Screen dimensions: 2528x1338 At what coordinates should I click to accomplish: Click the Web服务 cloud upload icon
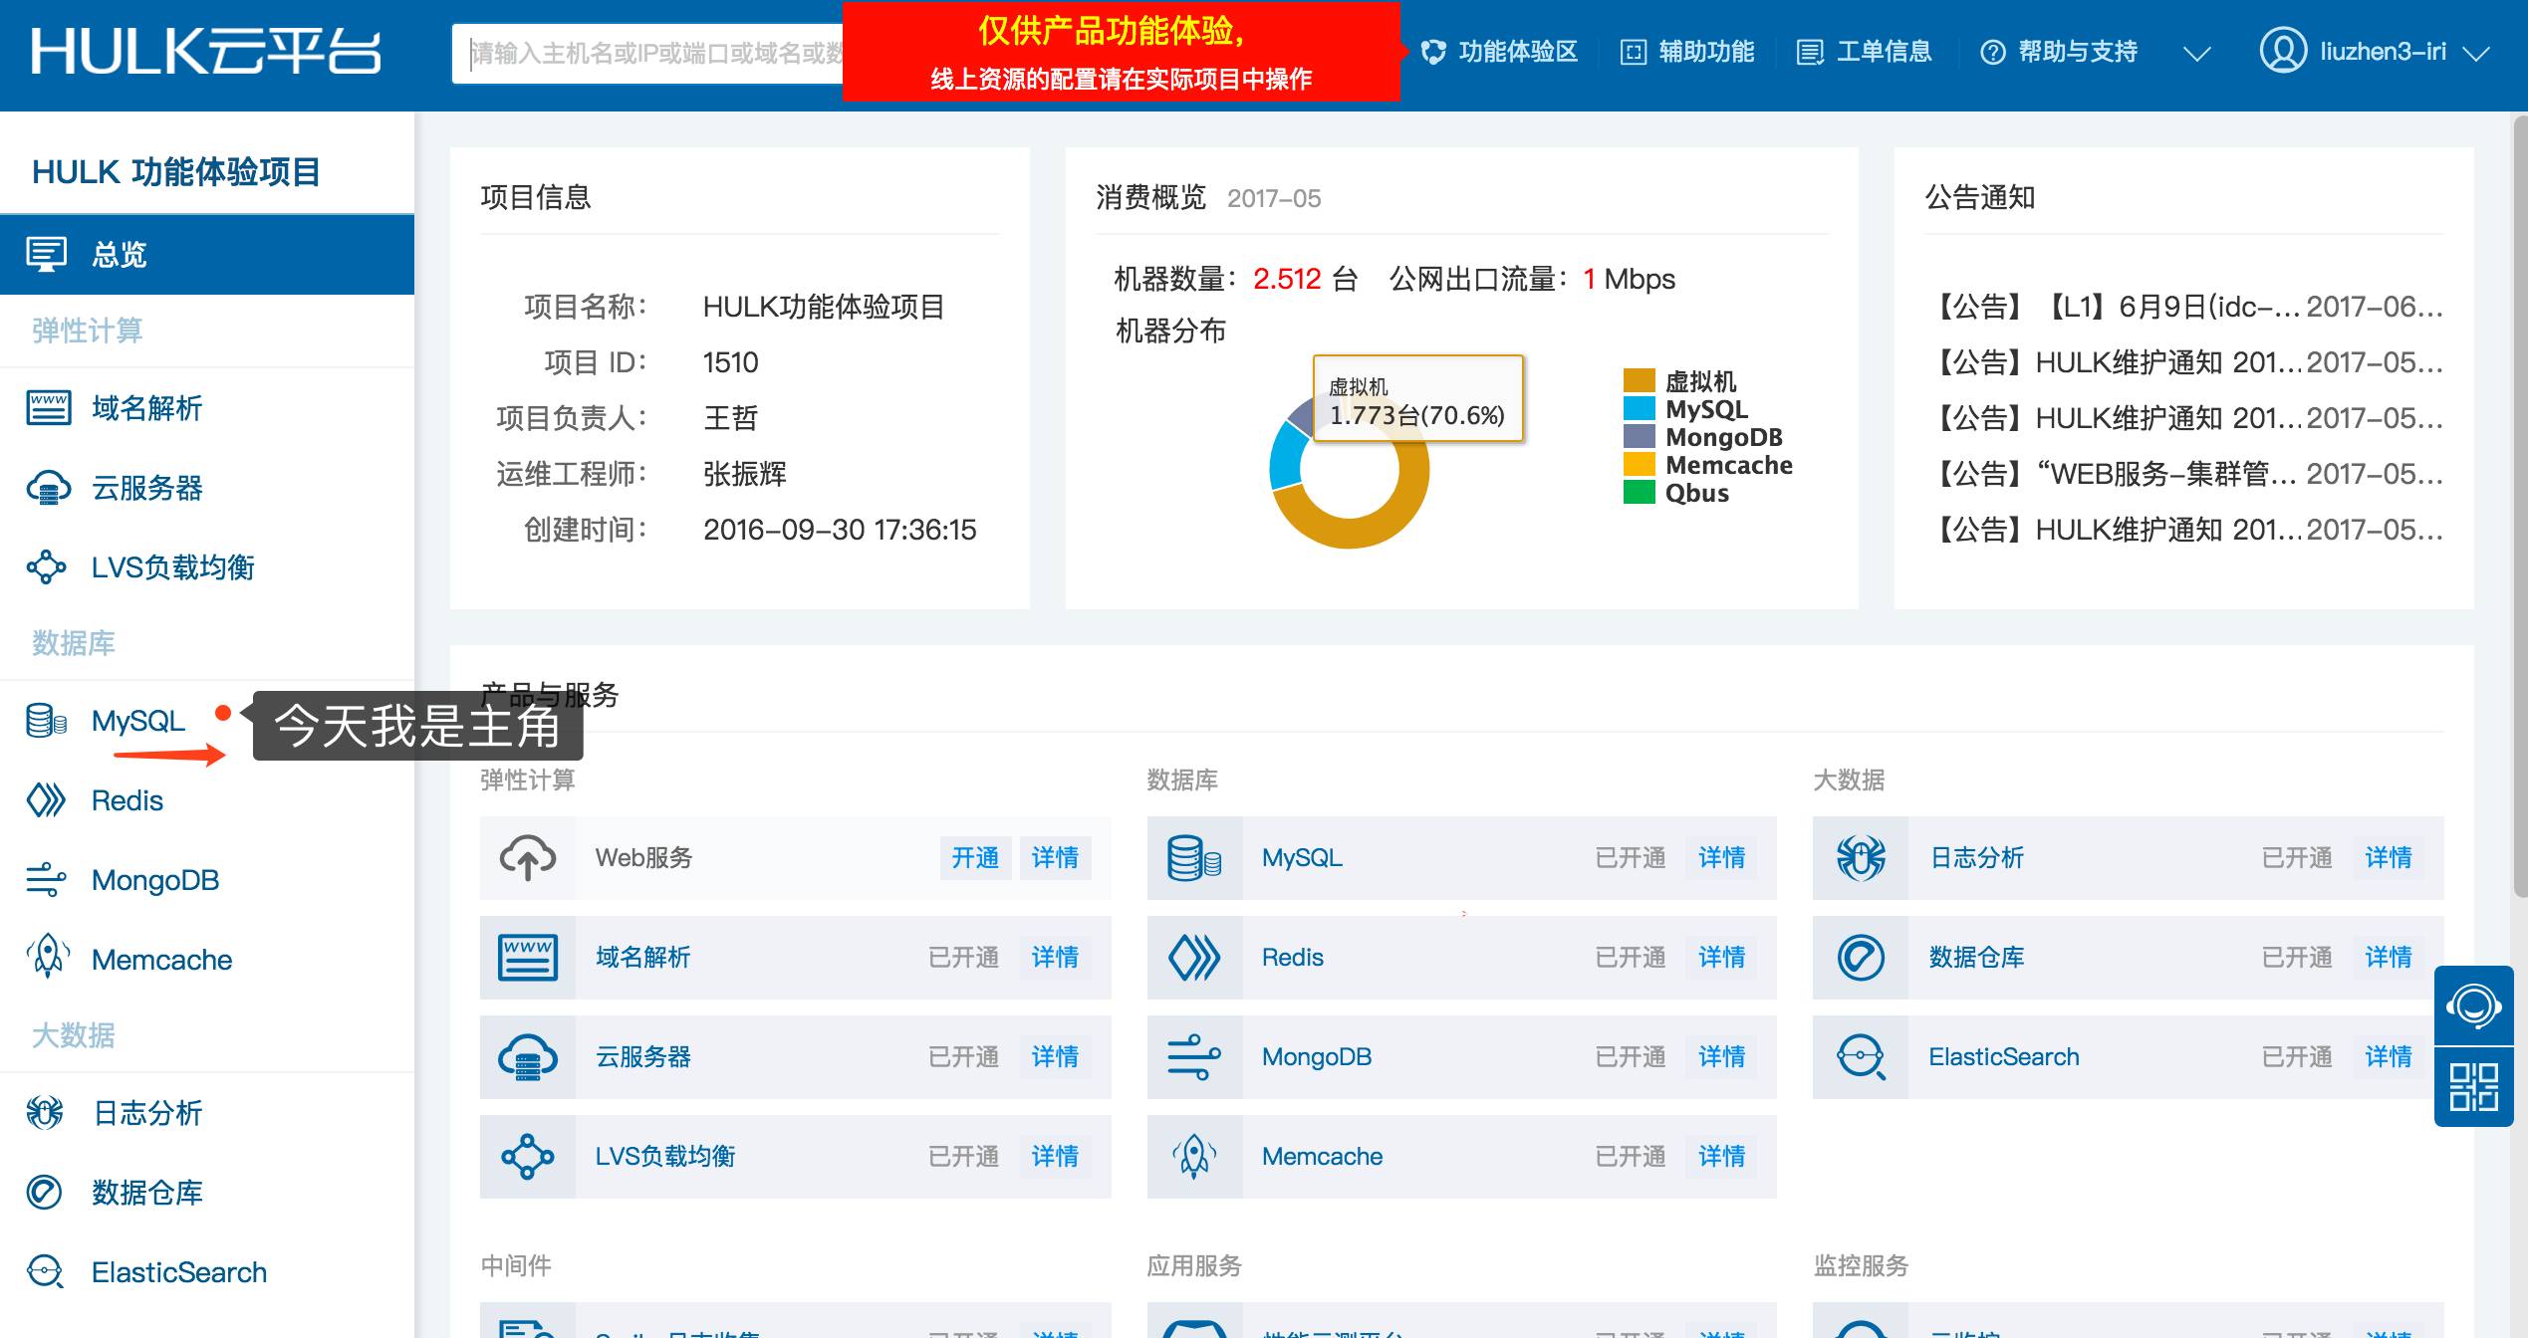coord(527,858)
